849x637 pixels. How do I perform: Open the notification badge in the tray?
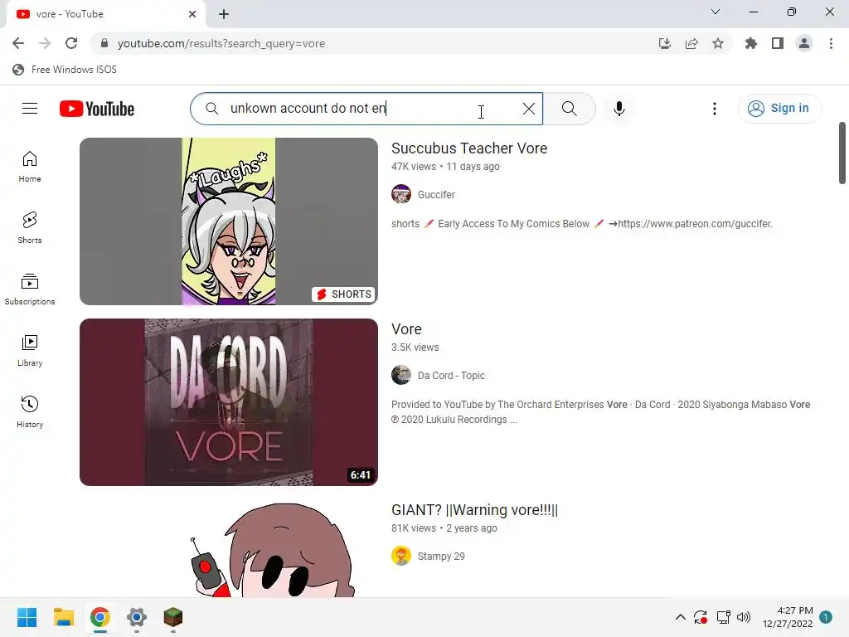[826, 617]
